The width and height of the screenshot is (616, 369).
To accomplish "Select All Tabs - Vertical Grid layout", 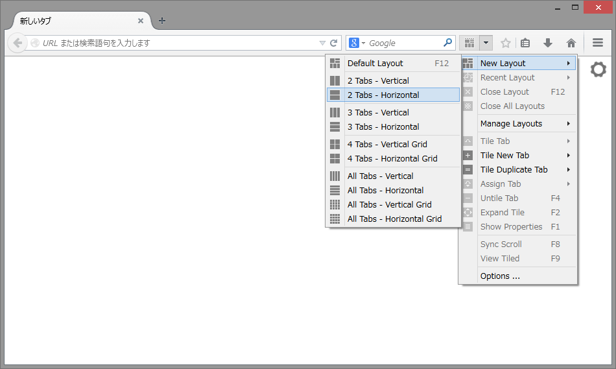I will 394,205.
